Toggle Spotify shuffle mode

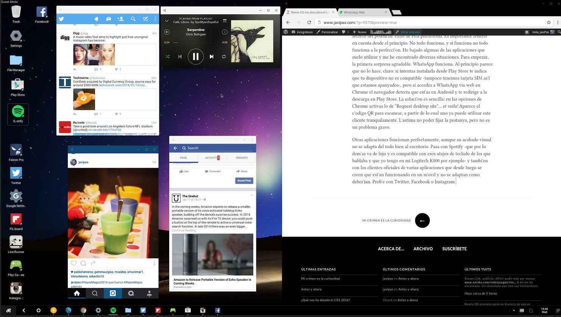(168, 57)
